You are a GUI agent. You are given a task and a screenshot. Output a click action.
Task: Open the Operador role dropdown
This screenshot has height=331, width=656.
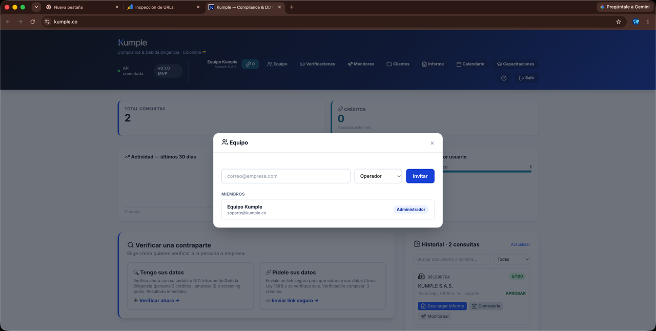pyautogui.click(x=378, y=176)
